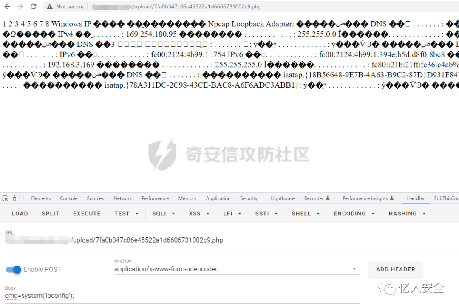Image resolution: width=459 pixels, height=308 pixels.
Task: Click the 'Npcap Loopback Adapter:' text in output
Action: [251, 24]
